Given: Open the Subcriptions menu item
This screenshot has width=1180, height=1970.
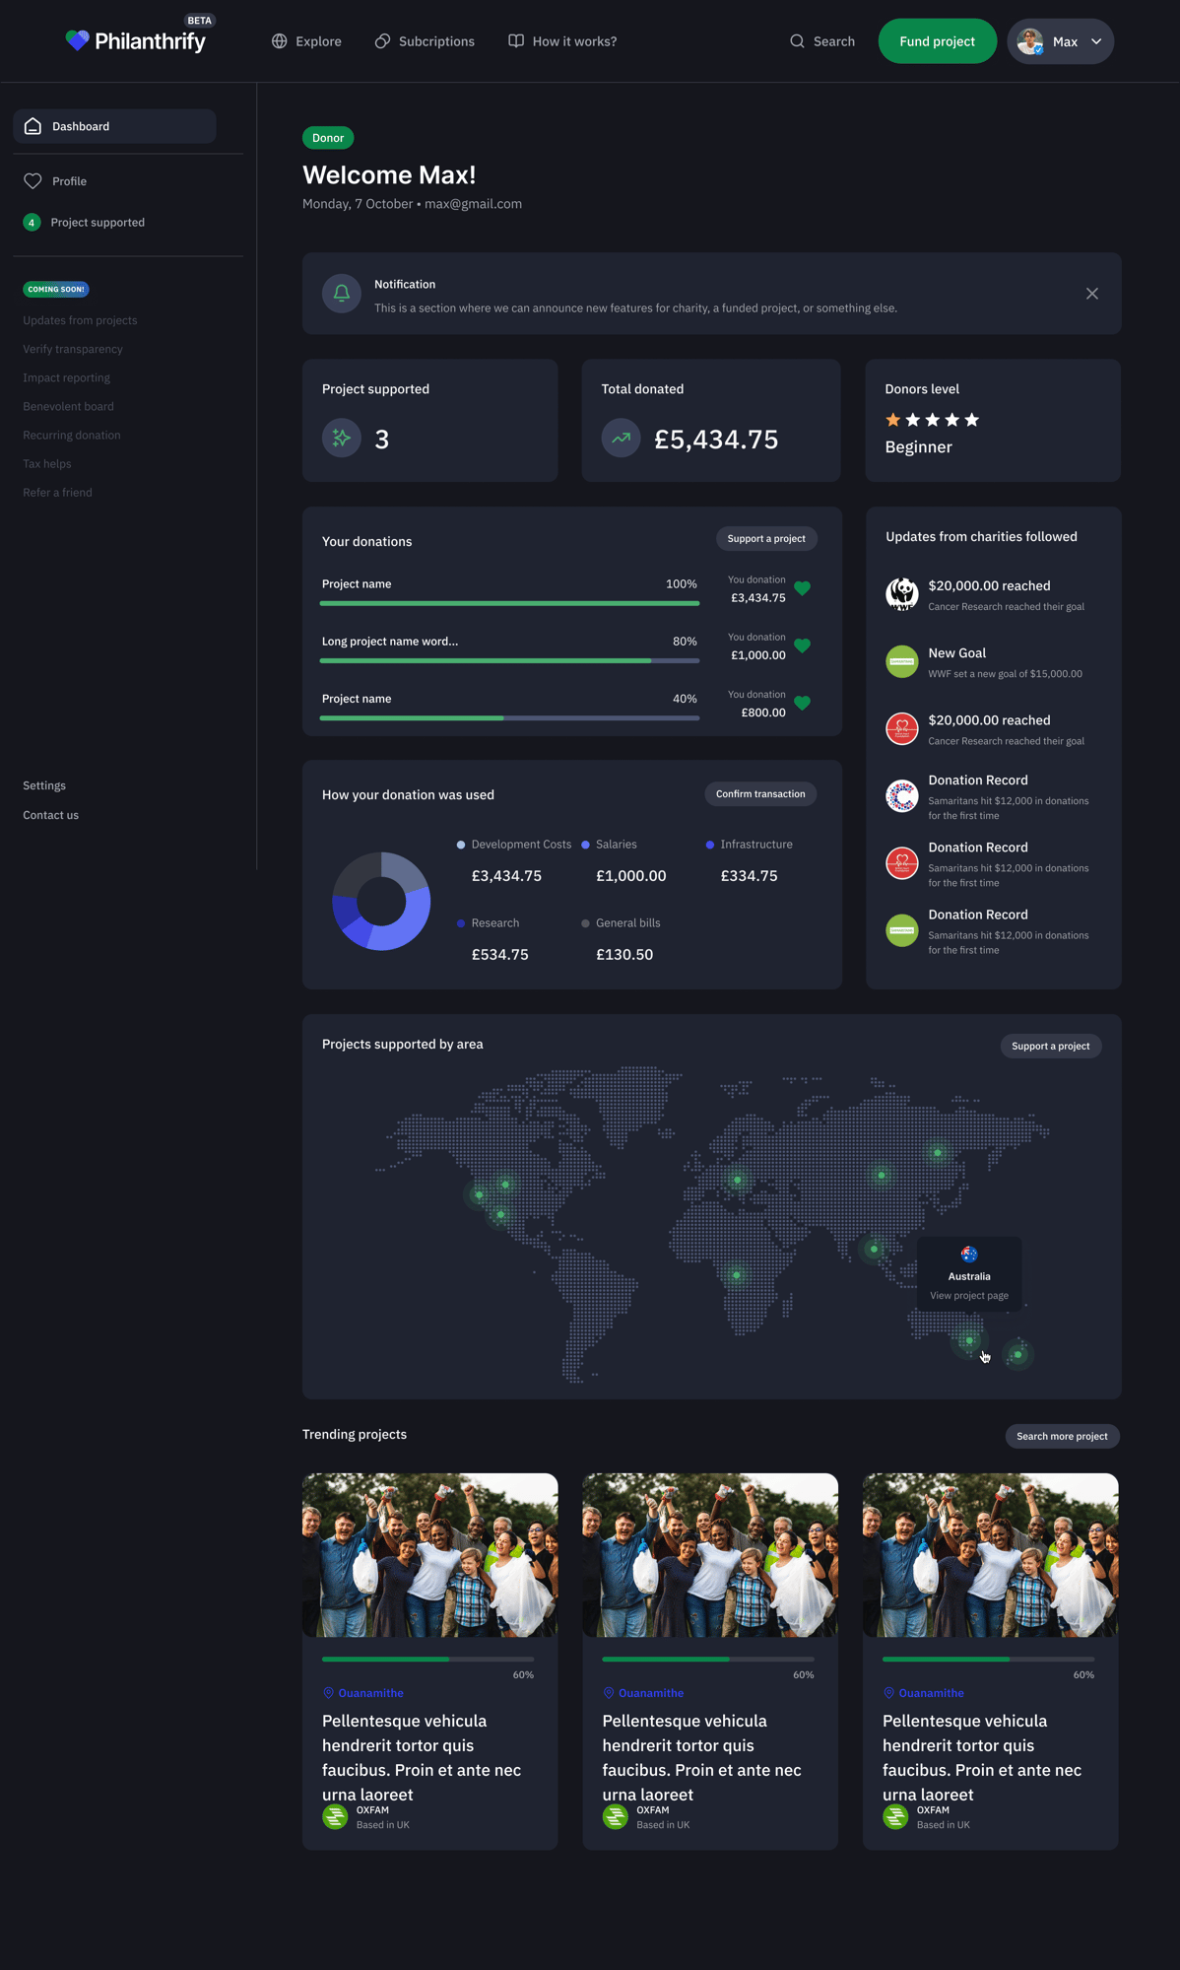Looking at the screenshot, I should coord(425,41).
